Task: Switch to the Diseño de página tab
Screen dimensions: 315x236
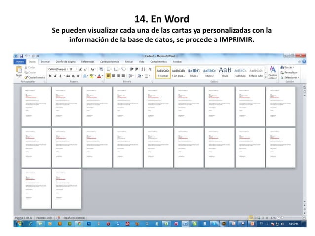Action: click(66, 62)
